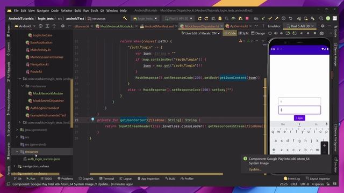Viewport: 344px width, 193px height.
Task: Open the Pixel 5 API 30 device dropdown
Action: coord(178,19)
